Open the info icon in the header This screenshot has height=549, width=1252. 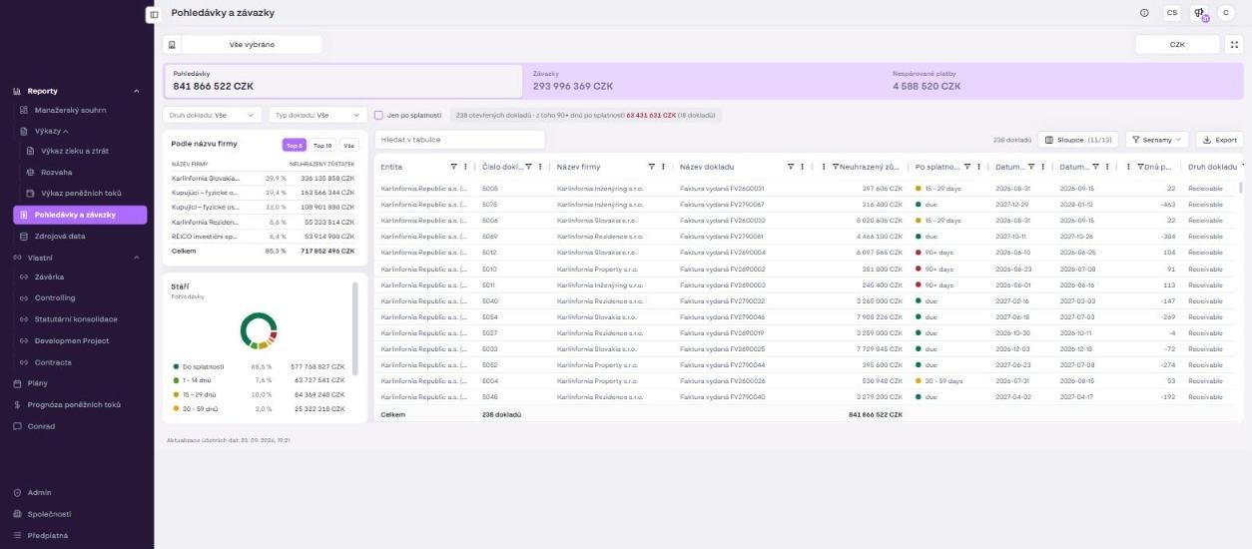[x=1144, y=13]
